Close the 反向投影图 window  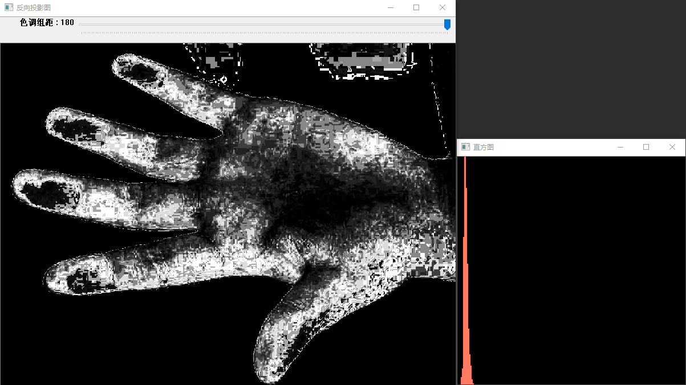(443, 7)
